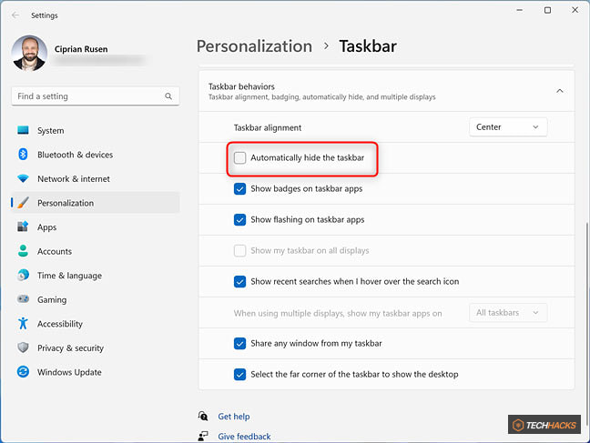Screen dimensions: 590x443
Task: Click Personalization in the breadcrumb
Action: (254, 46)
